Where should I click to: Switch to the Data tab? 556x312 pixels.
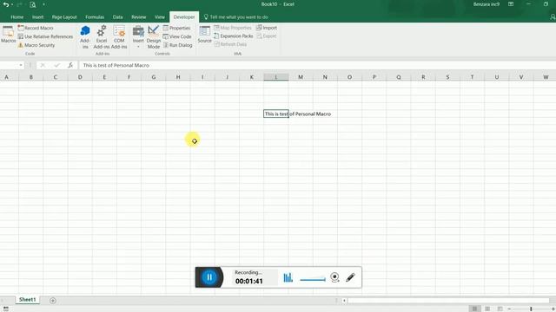pyautogui.click(x=118, y=17)
